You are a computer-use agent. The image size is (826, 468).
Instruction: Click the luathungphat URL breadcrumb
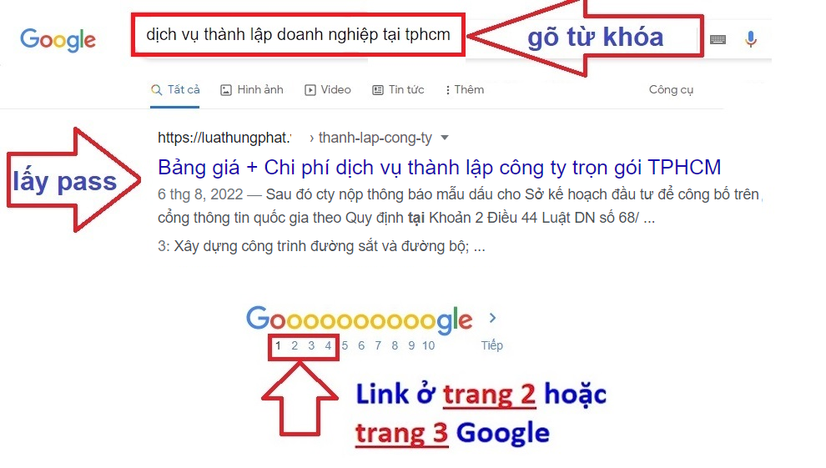click(224, 138)
